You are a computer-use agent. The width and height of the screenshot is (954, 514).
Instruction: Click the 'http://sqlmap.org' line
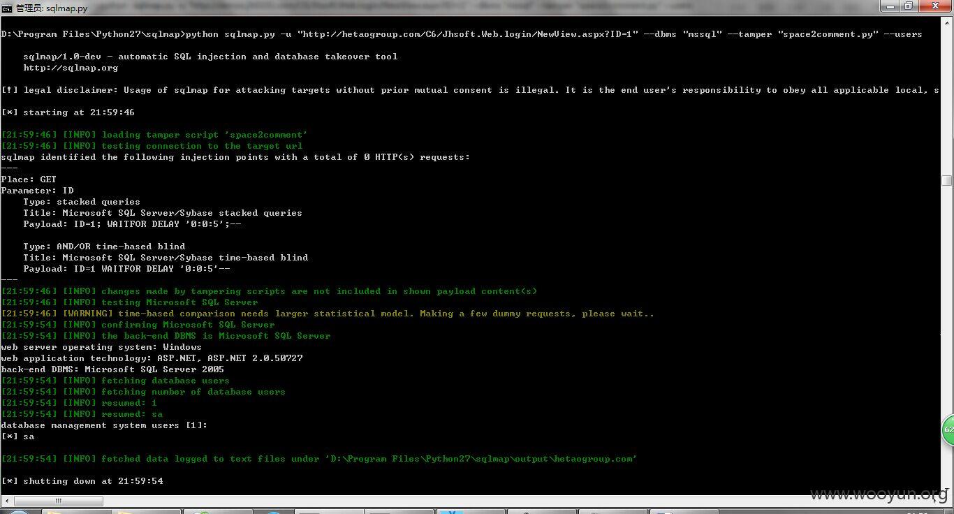(71, 68)
